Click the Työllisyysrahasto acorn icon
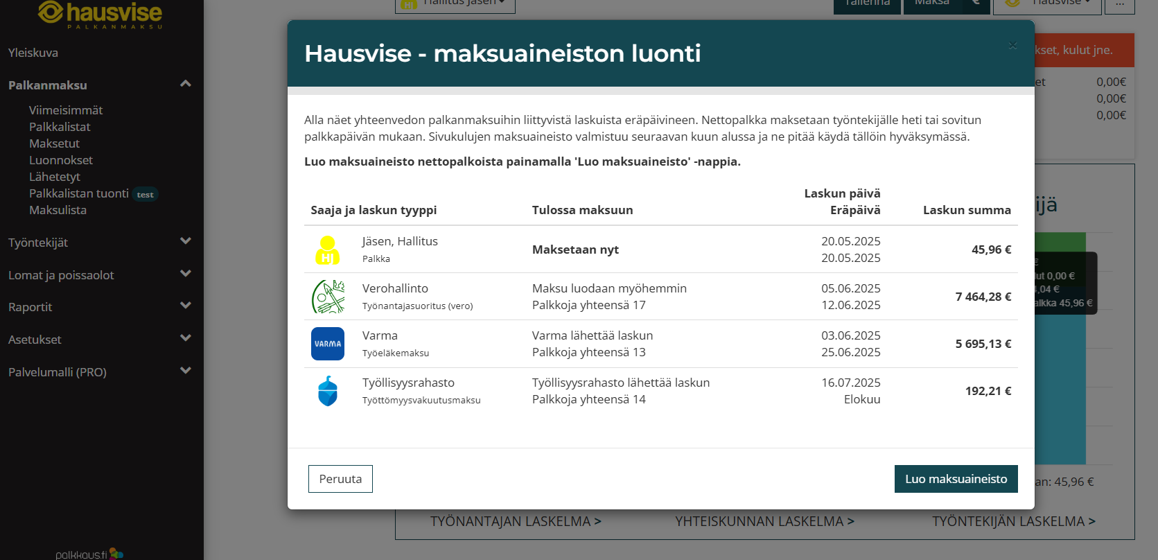Screen dimensions: 1158x560 pos(328,391)
